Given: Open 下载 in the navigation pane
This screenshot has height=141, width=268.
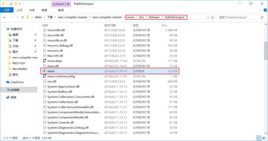Looking at the screenshot, I should 15,41.
